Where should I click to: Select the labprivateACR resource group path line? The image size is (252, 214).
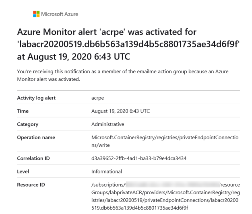pos(165,193)
